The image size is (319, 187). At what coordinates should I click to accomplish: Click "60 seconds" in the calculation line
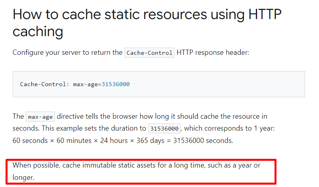30,141
